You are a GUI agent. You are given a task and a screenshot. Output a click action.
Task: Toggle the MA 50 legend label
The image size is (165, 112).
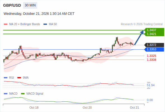point(53,24)
